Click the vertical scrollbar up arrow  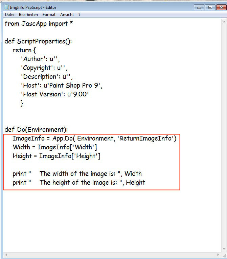click(x=224, y=21)
